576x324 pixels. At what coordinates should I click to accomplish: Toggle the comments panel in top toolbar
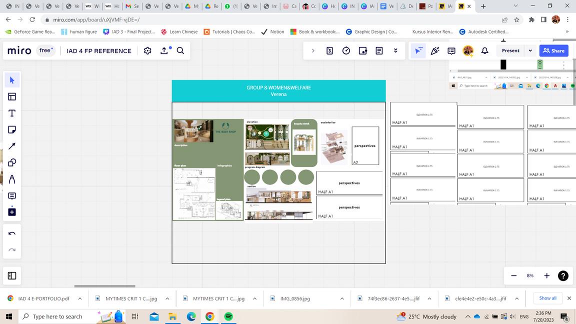coord(451,50)
